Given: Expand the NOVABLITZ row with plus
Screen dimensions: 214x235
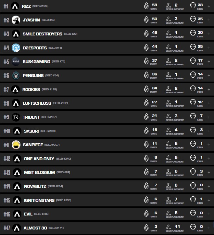Looking at the screenshot, I should (209, 186).
